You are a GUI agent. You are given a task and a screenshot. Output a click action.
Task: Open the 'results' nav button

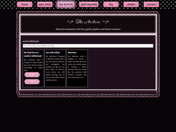[x=131, y=5]
